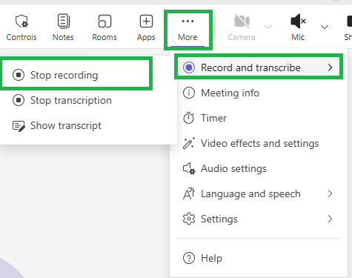This screenshot has width=352, height=278.
Task: Click the Show transcript pencil icon
Action: 19,126
